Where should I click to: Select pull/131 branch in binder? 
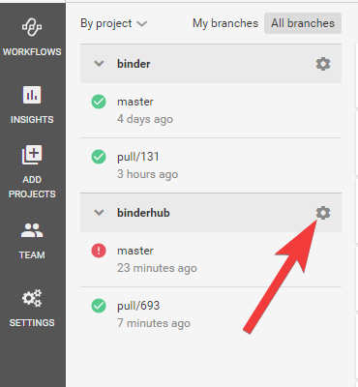[x=211, y=165]
